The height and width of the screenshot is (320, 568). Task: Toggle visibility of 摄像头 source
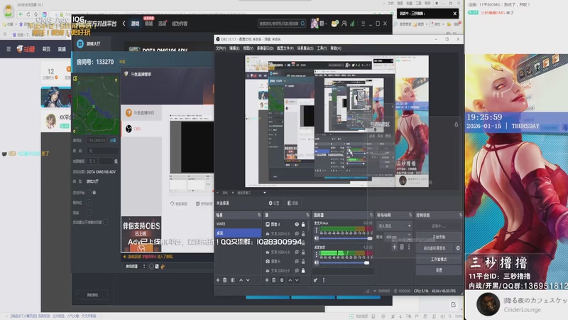click(x=297, y=261)
